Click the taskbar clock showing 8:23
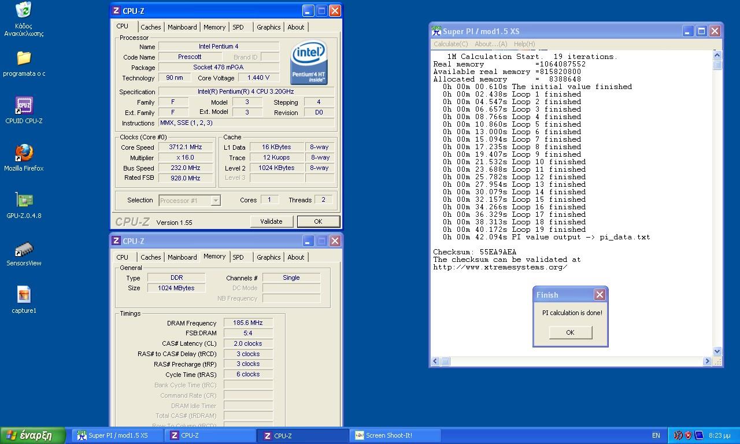 (x=719, y=435)
